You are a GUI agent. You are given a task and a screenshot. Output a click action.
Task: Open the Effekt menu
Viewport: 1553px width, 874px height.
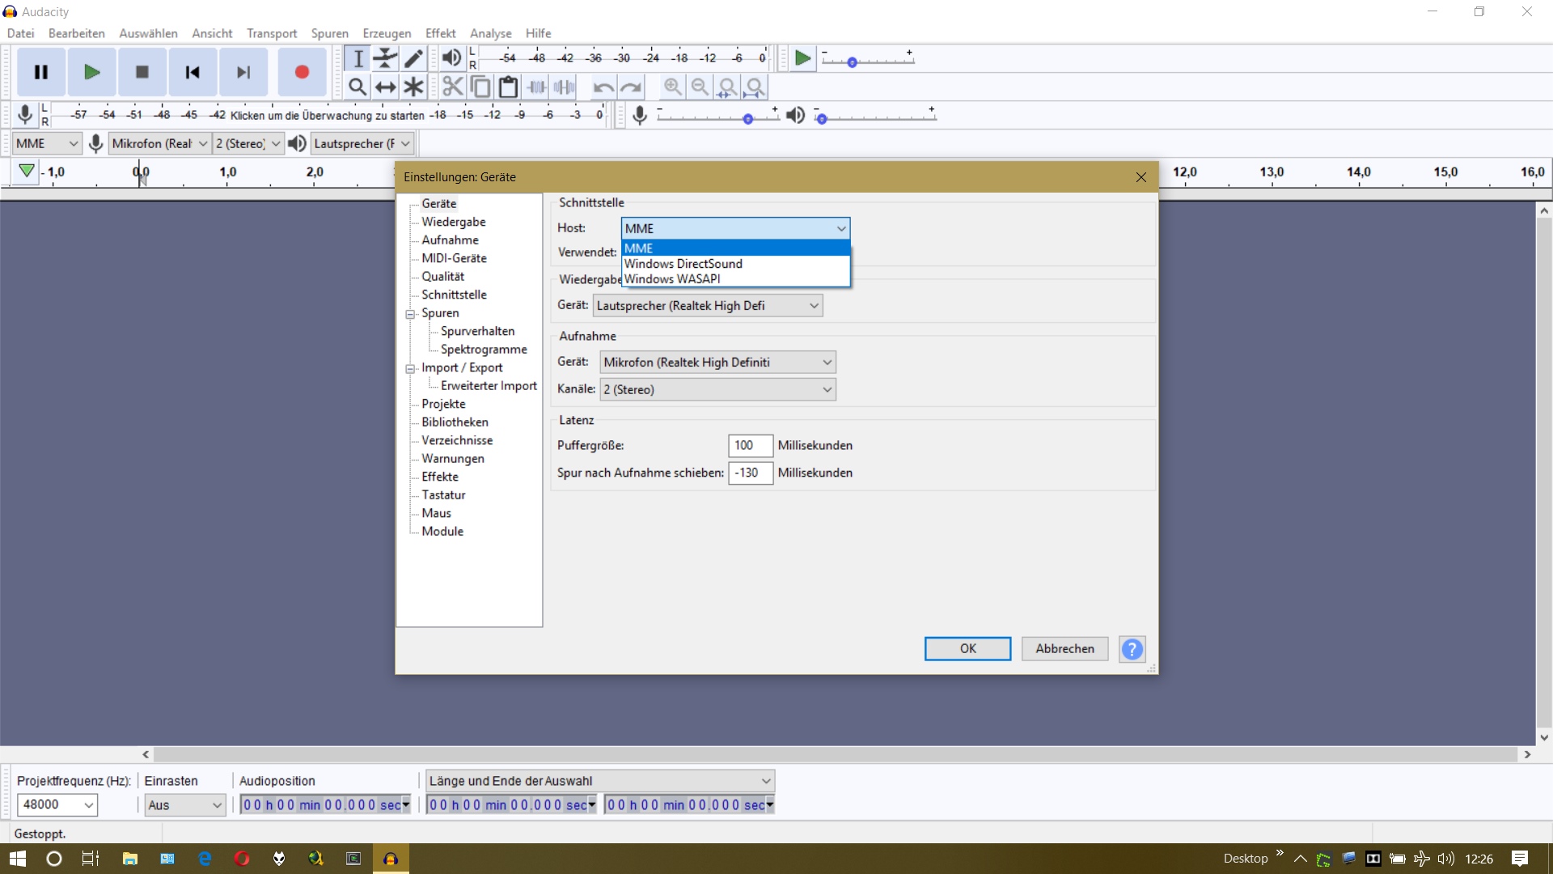coord(440,33)
